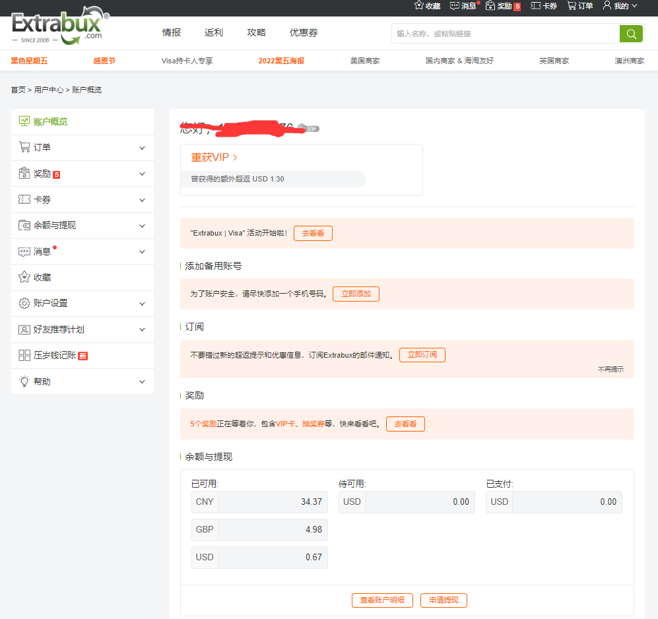Click the 卡券 coupon icon in top bar

536,6
